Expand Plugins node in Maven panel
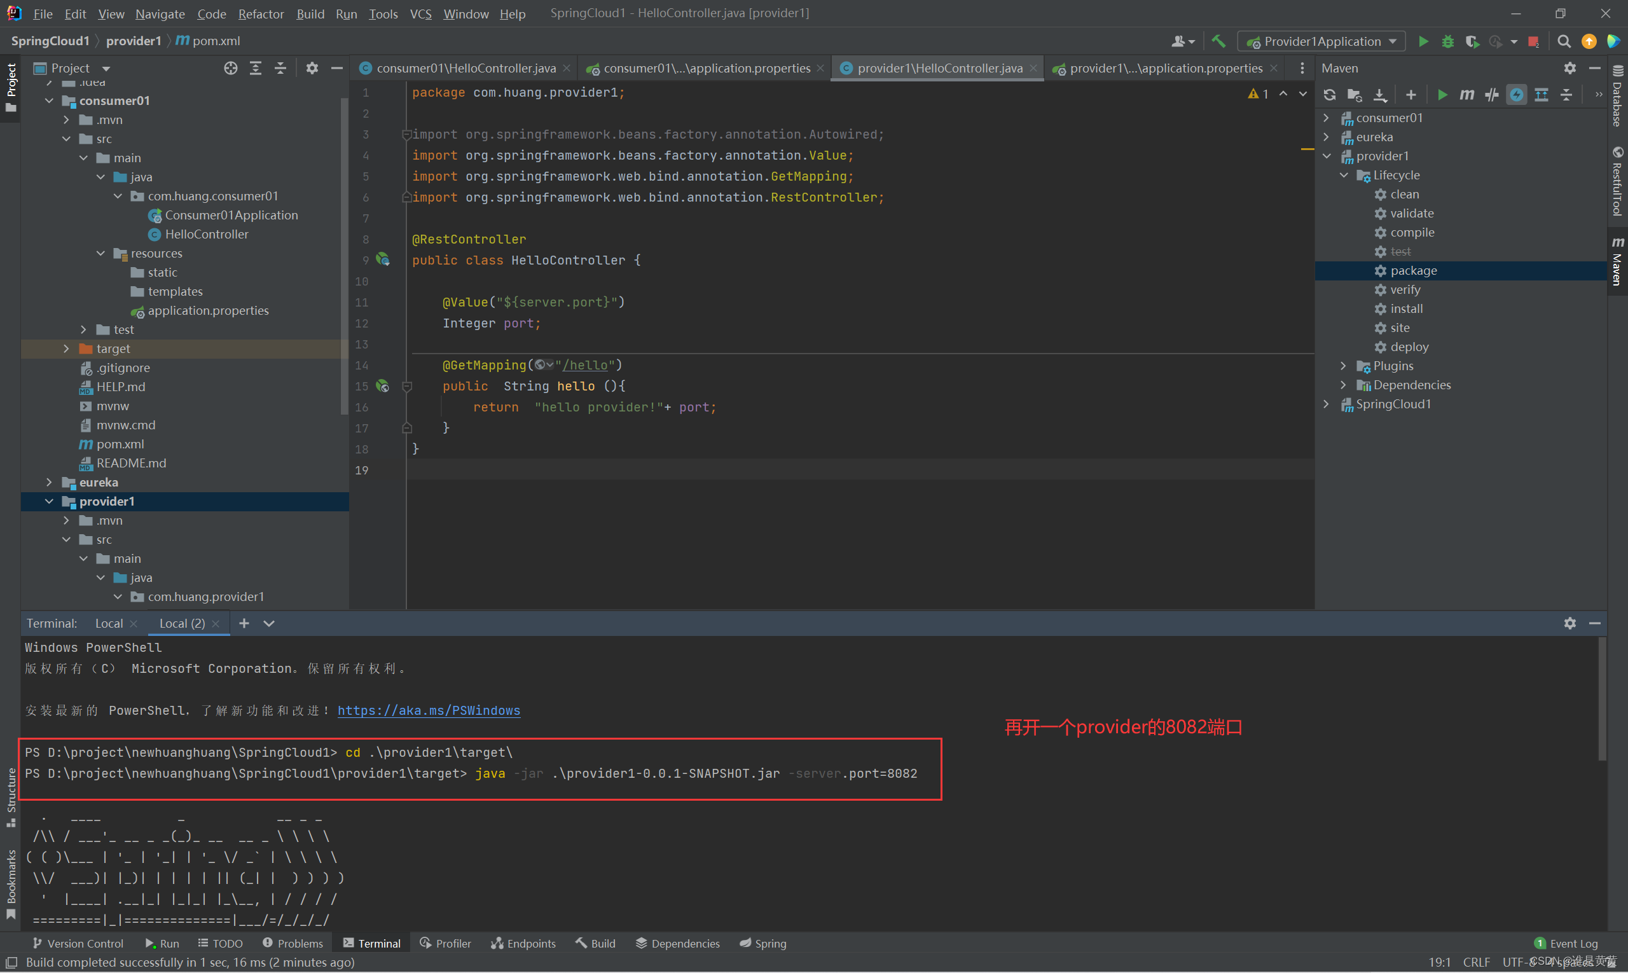This screenshot has height=973, width=1628. coord(1344,366)
